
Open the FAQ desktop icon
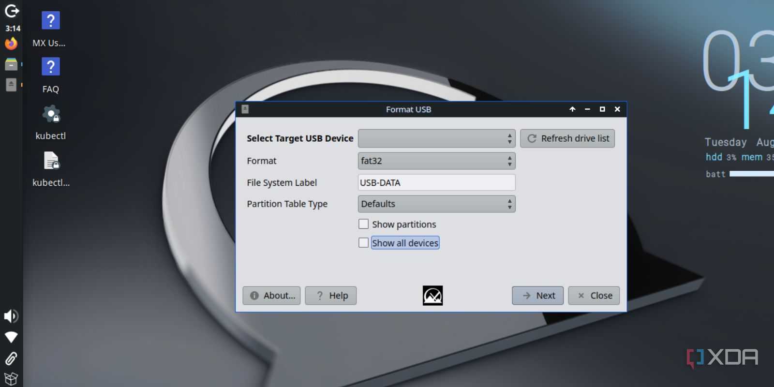(x=51, y=67)
